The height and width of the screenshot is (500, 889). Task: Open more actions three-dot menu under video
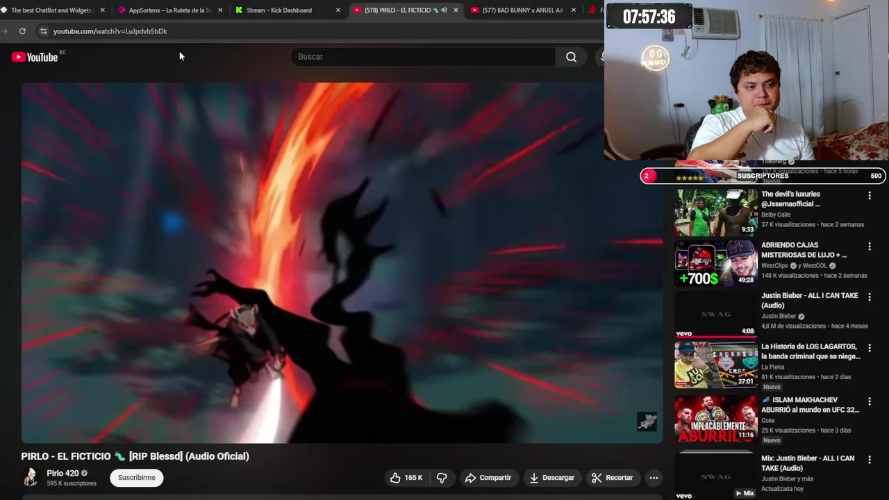[x=654, y=478]
